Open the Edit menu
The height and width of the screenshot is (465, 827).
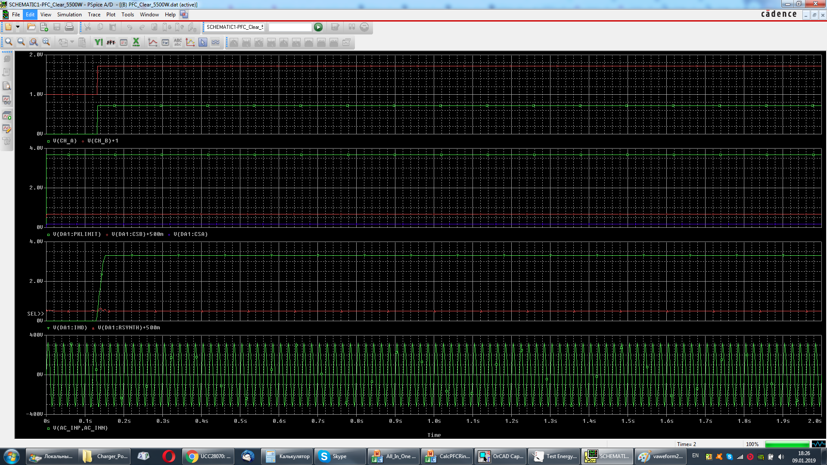click(30, 15)
